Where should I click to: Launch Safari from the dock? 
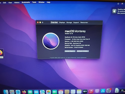tap(18, 92)
